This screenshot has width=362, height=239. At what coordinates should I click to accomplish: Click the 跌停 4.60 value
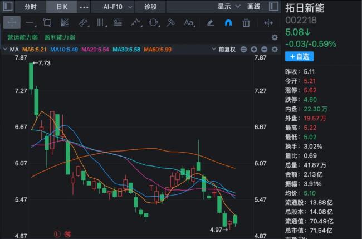310,100
